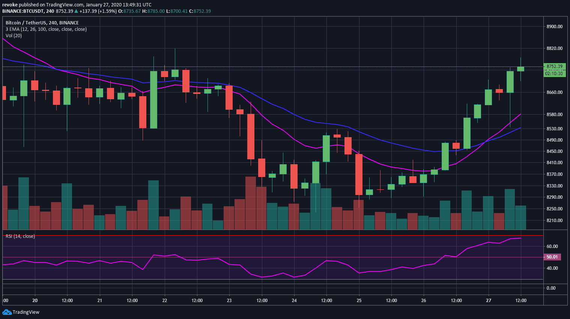Click the RSI (14, close) pane label

pos(20,236)
